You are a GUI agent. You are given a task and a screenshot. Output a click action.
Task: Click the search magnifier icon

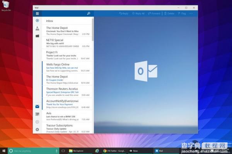89,13
